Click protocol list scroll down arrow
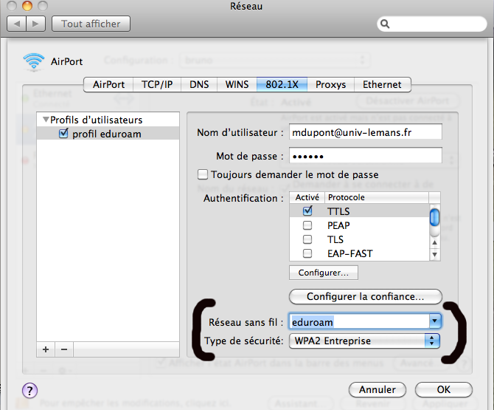 point(434,254)
